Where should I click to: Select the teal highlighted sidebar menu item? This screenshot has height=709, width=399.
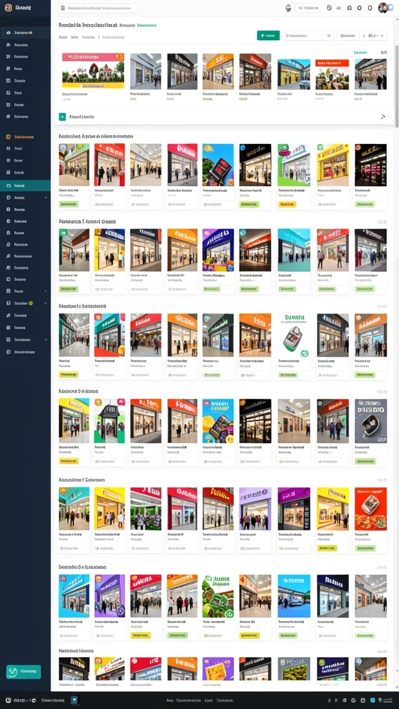pos(26,186)
